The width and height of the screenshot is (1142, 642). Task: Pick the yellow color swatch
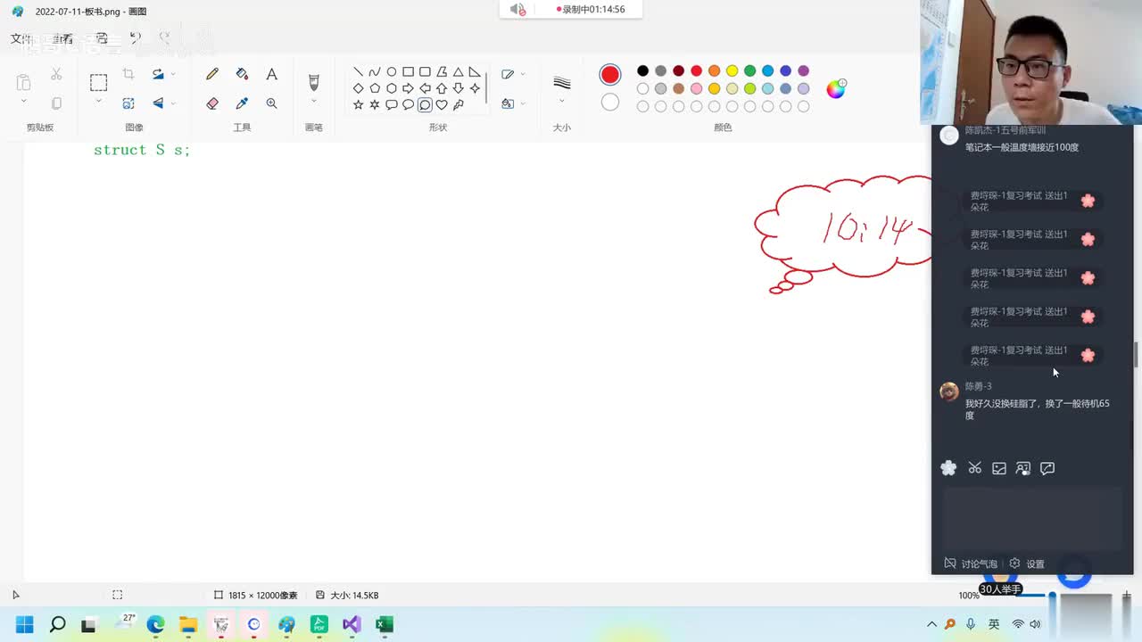[732, 70]
